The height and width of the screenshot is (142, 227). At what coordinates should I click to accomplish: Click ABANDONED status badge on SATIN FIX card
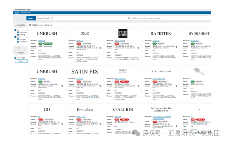click(x=87, y=81)
